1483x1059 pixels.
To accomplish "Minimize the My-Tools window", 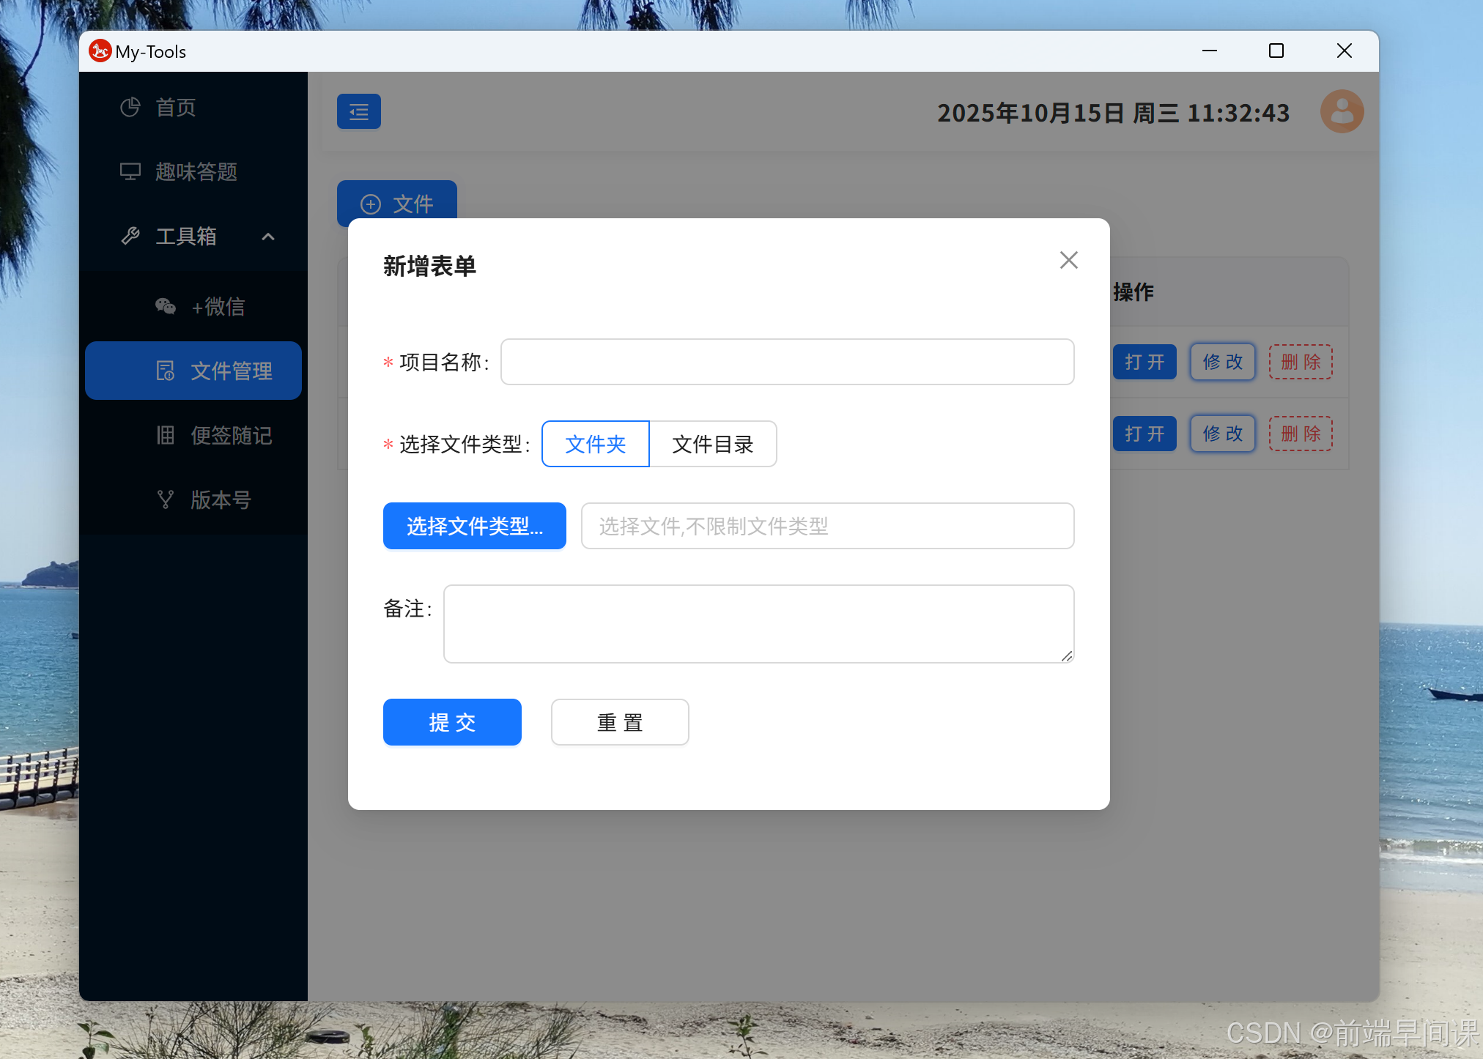I will tap(1210, 51).
